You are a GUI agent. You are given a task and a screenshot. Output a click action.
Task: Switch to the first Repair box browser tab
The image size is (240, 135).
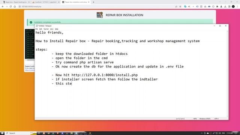click(16, 2)
